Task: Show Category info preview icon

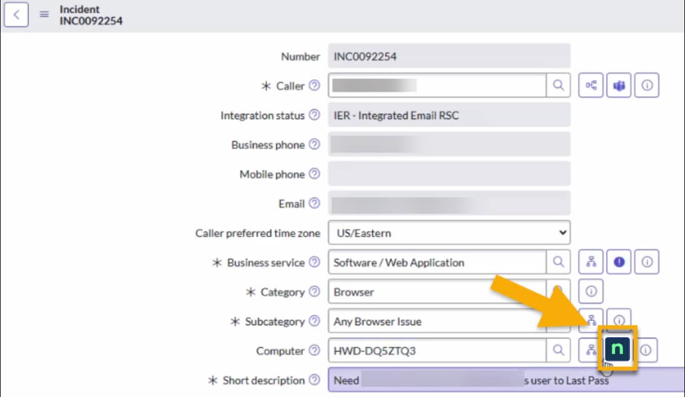Action: pyautogui.click(x=591, y=292)
